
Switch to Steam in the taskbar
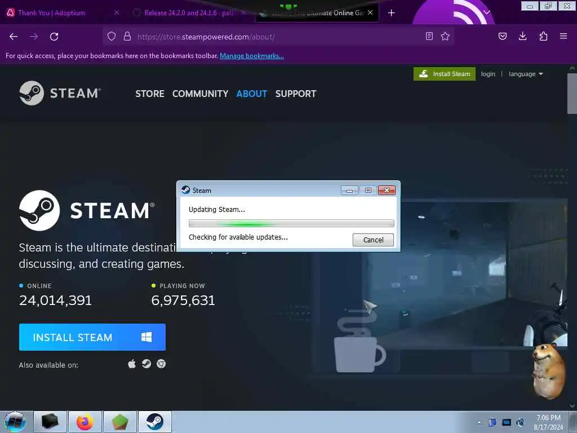(155, 422)
